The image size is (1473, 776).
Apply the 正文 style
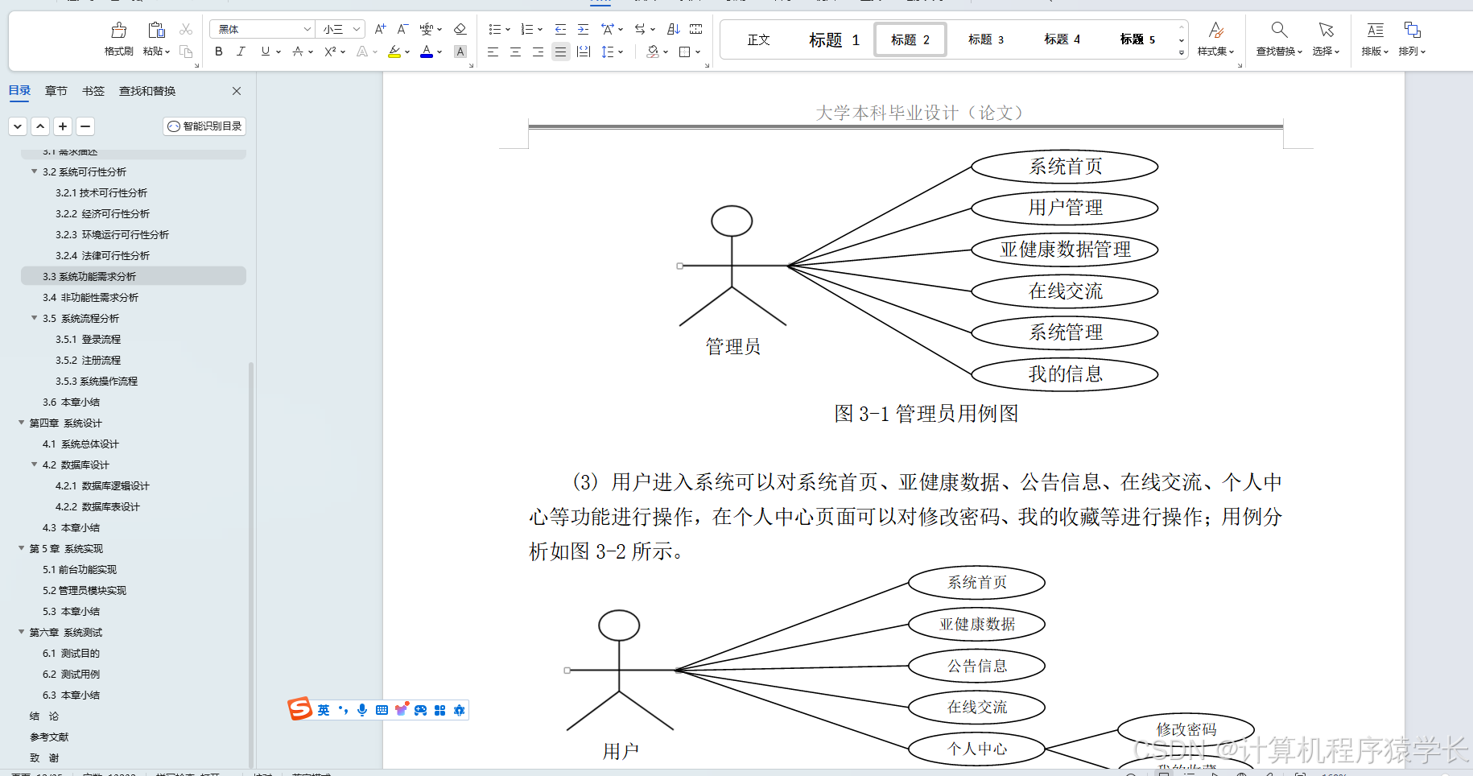coord(759,39)
